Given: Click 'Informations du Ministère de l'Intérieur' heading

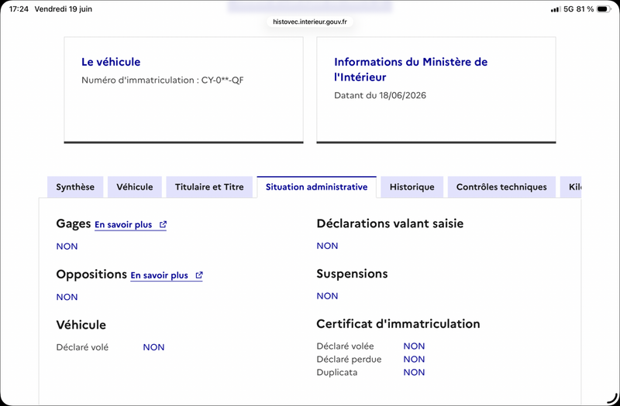Looking at the screenshot, I should 411,70.
